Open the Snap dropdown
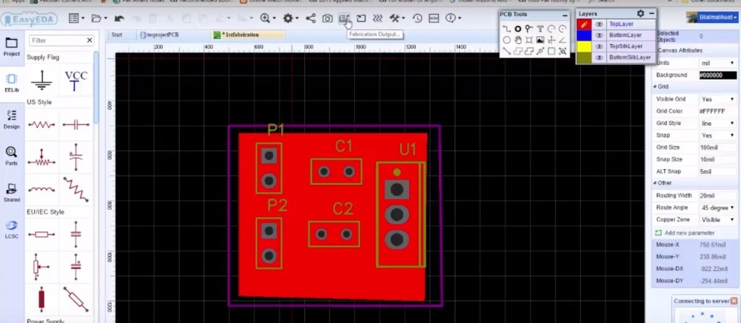The image size is (741, 323). tap(718, 135)
